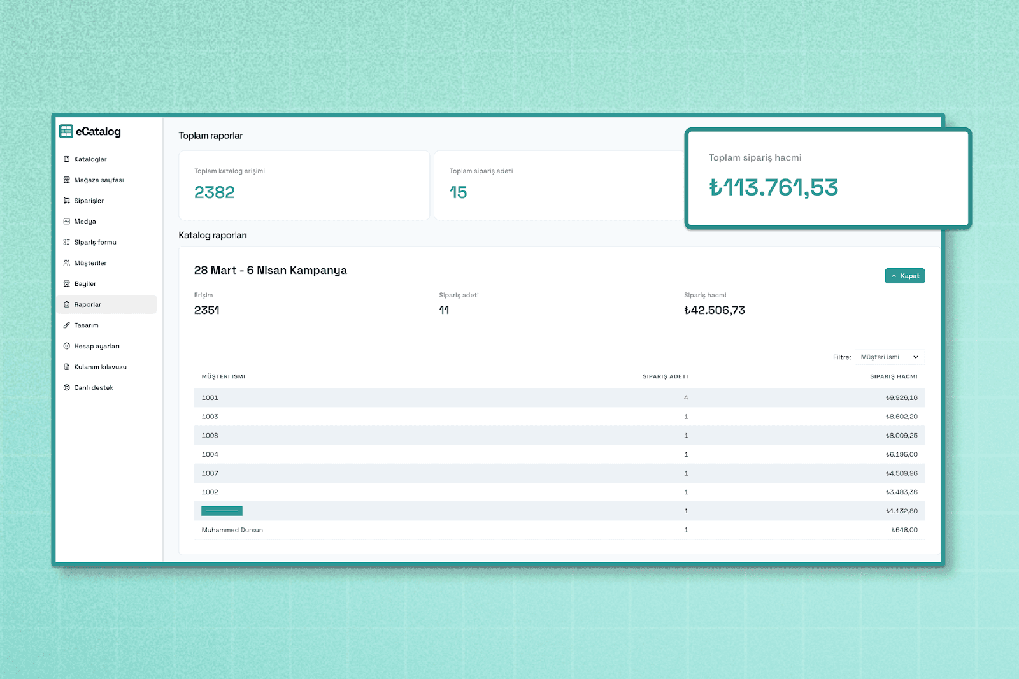Click the Medya image icon

click(67, 222)
